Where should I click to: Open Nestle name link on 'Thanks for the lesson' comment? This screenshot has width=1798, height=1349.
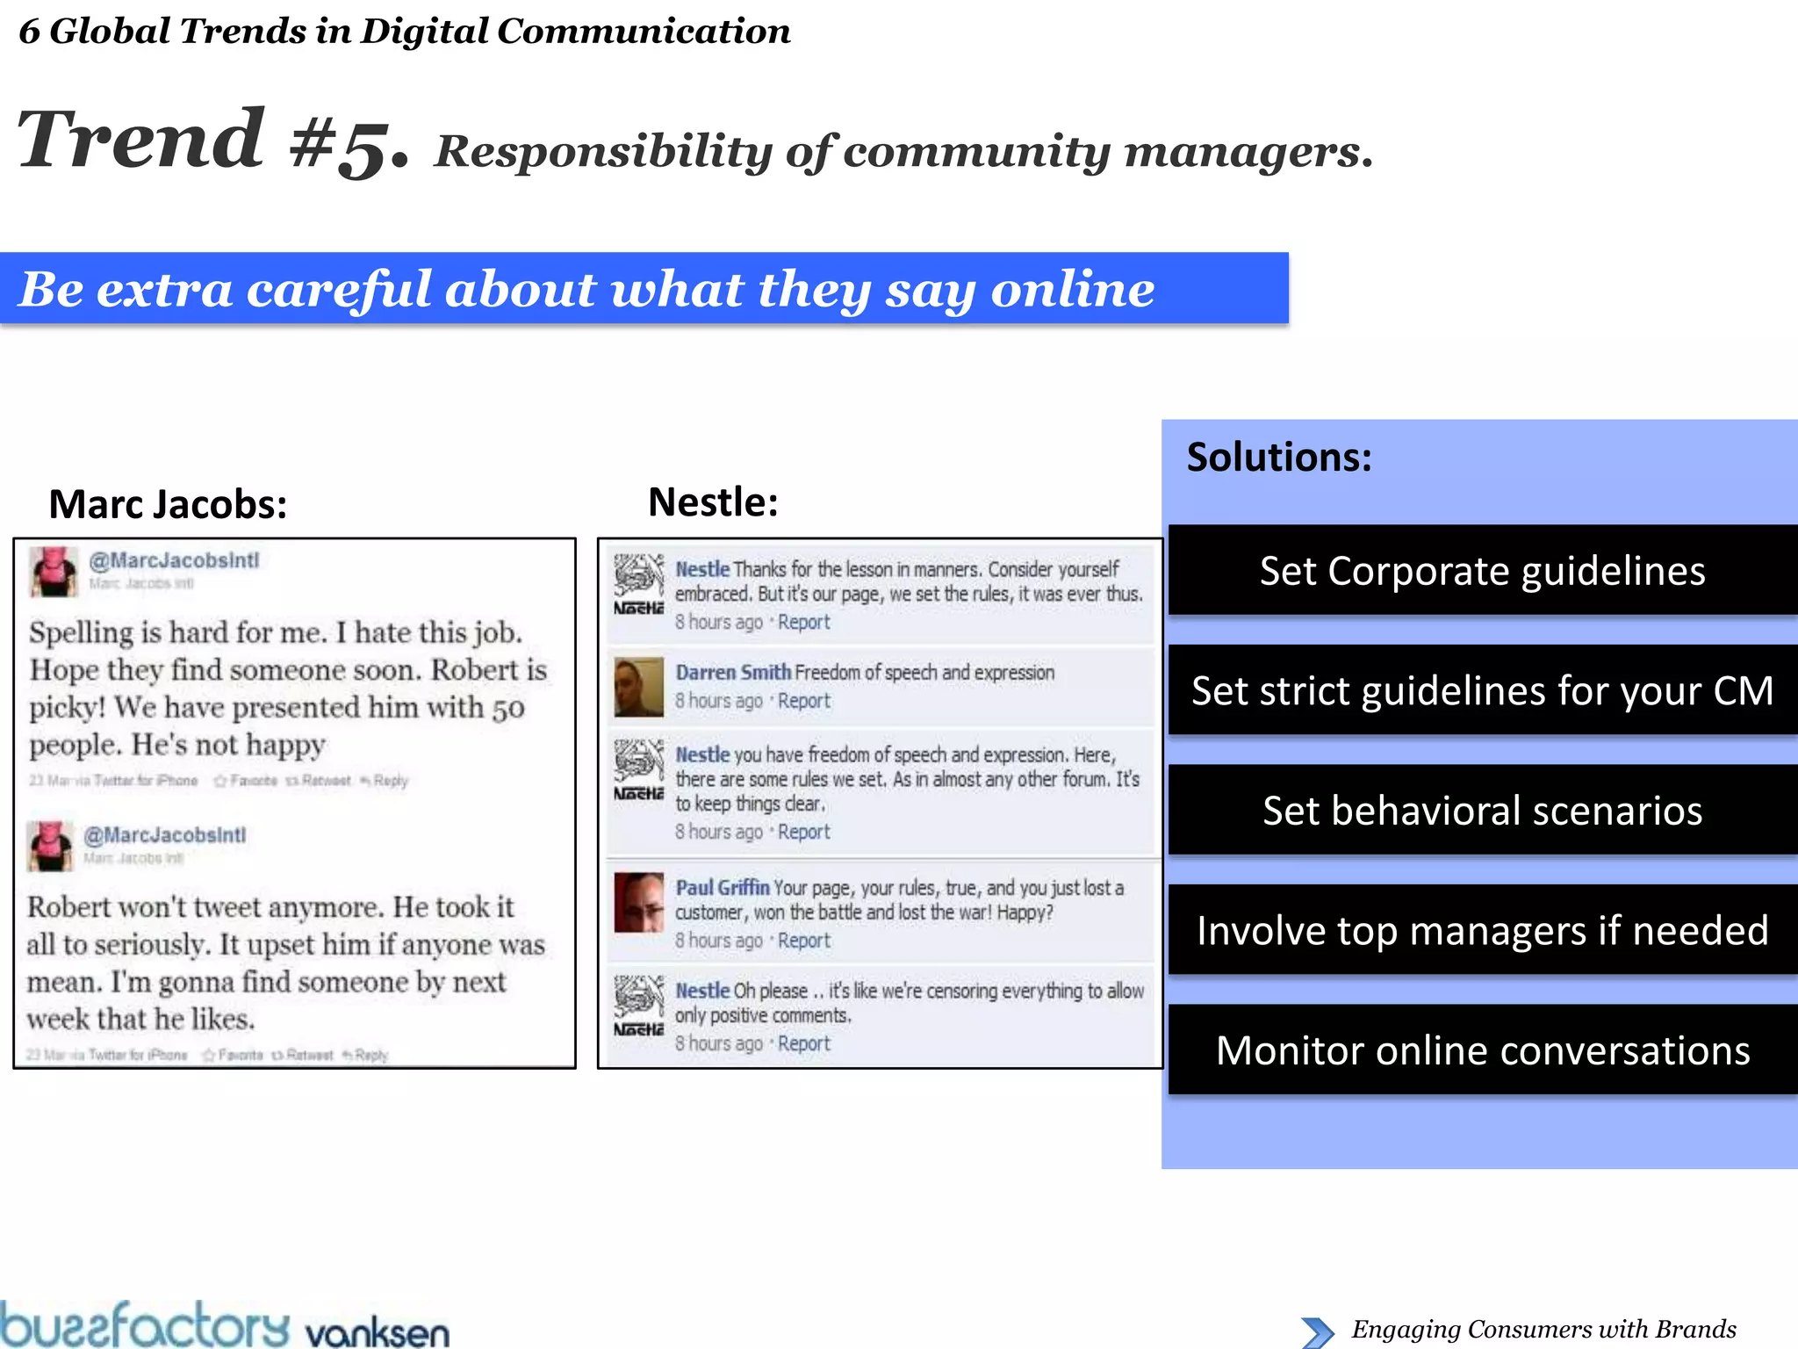coord(702,569)
